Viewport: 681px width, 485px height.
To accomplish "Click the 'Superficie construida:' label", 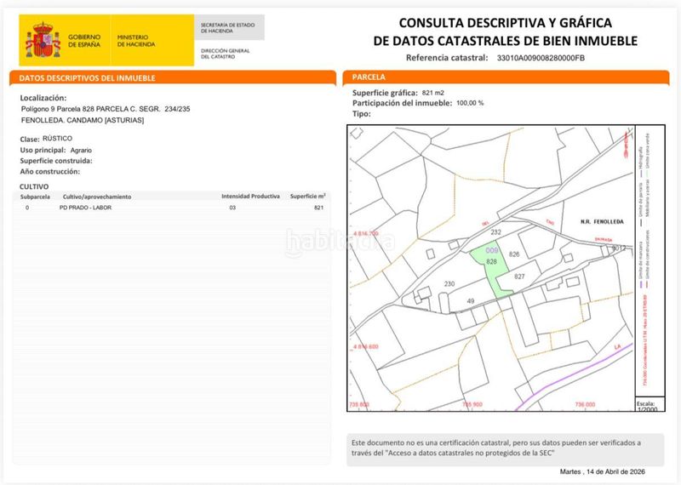I will (x=56, y=161).
